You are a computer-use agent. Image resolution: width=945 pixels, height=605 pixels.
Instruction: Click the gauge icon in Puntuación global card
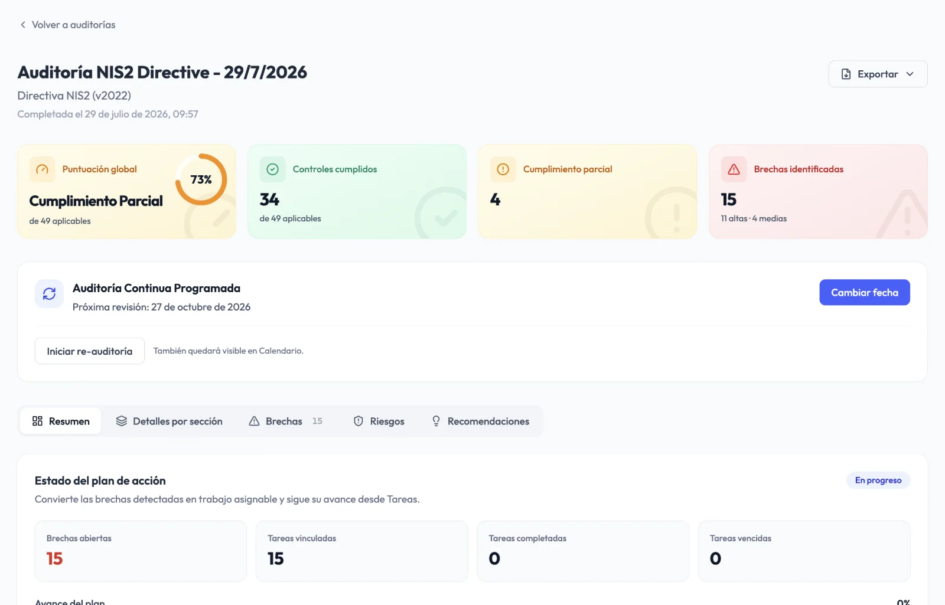tap(42, 169)
